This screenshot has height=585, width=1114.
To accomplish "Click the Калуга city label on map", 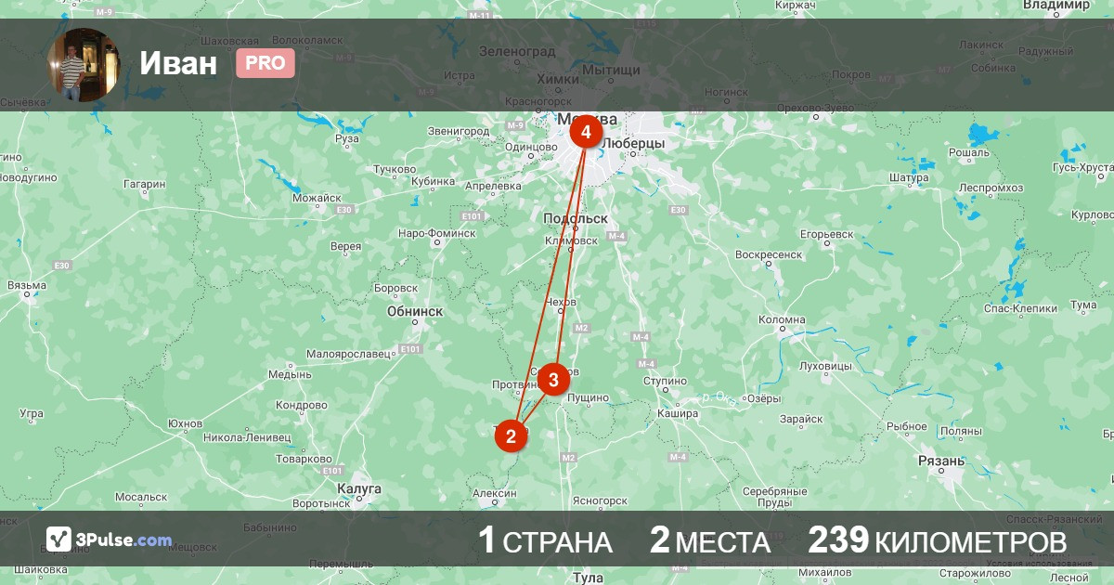I will pos(358,488).
